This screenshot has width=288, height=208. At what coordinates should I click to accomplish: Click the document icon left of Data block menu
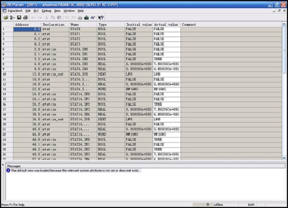[4, 11]
